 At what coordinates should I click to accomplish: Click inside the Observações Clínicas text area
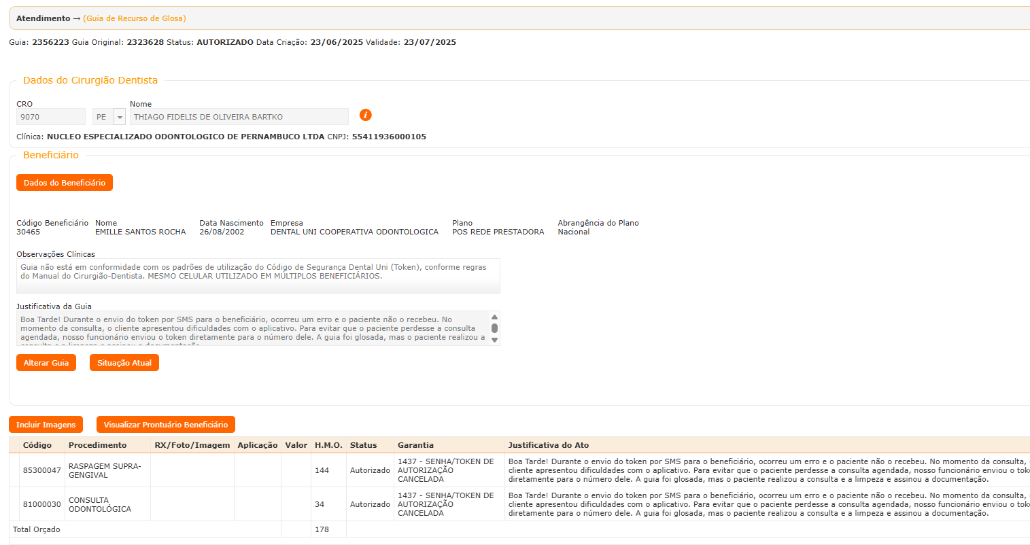point(258,276)
